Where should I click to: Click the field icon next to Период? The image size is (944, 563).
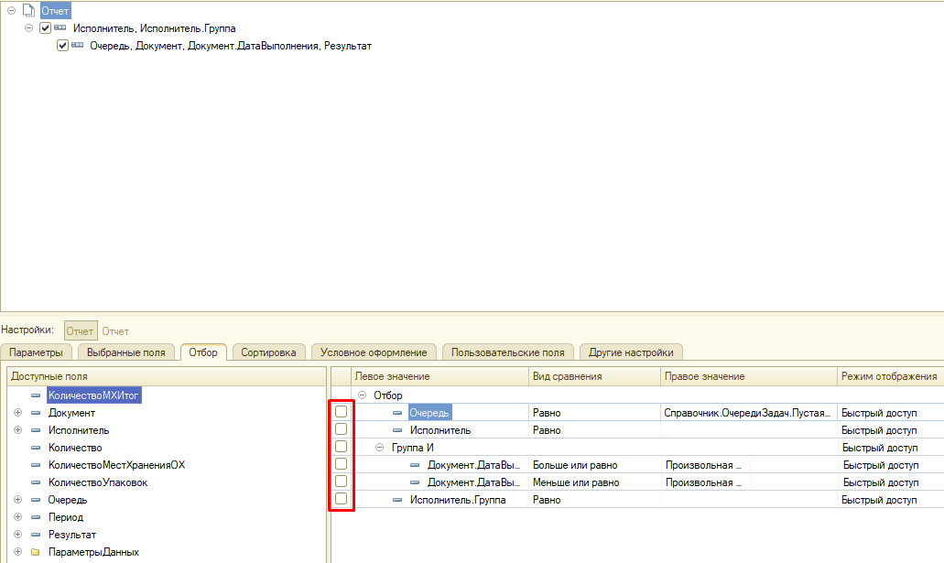[36, 517]
